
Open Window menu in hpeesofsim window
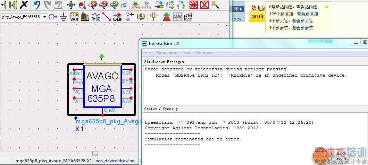point(204,53)
